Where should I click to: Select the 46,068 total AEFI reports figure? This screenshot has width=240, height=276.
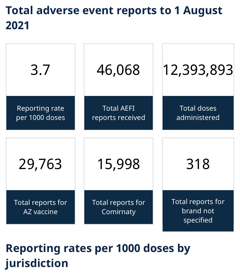pyautogui.click(x=118, y=70)
